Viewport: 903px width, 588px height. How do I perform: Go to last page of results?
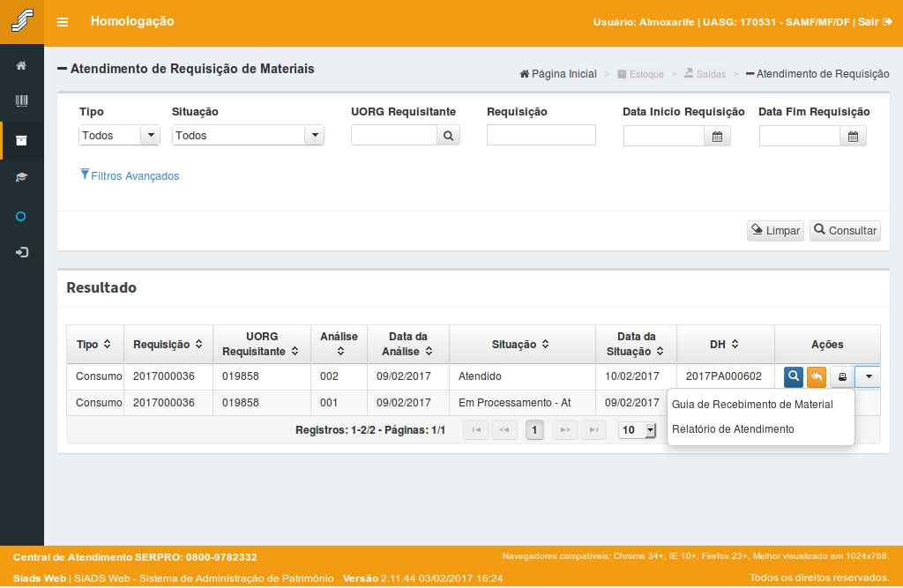pyautogui.click(x=593, y=429)
